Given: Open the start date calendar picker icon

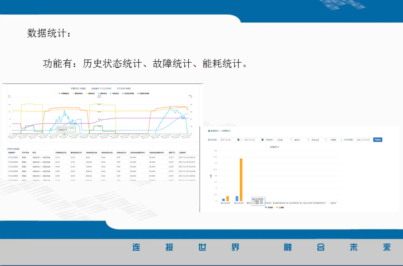Looking at the screenshot, I should click(x=238, y=140).
